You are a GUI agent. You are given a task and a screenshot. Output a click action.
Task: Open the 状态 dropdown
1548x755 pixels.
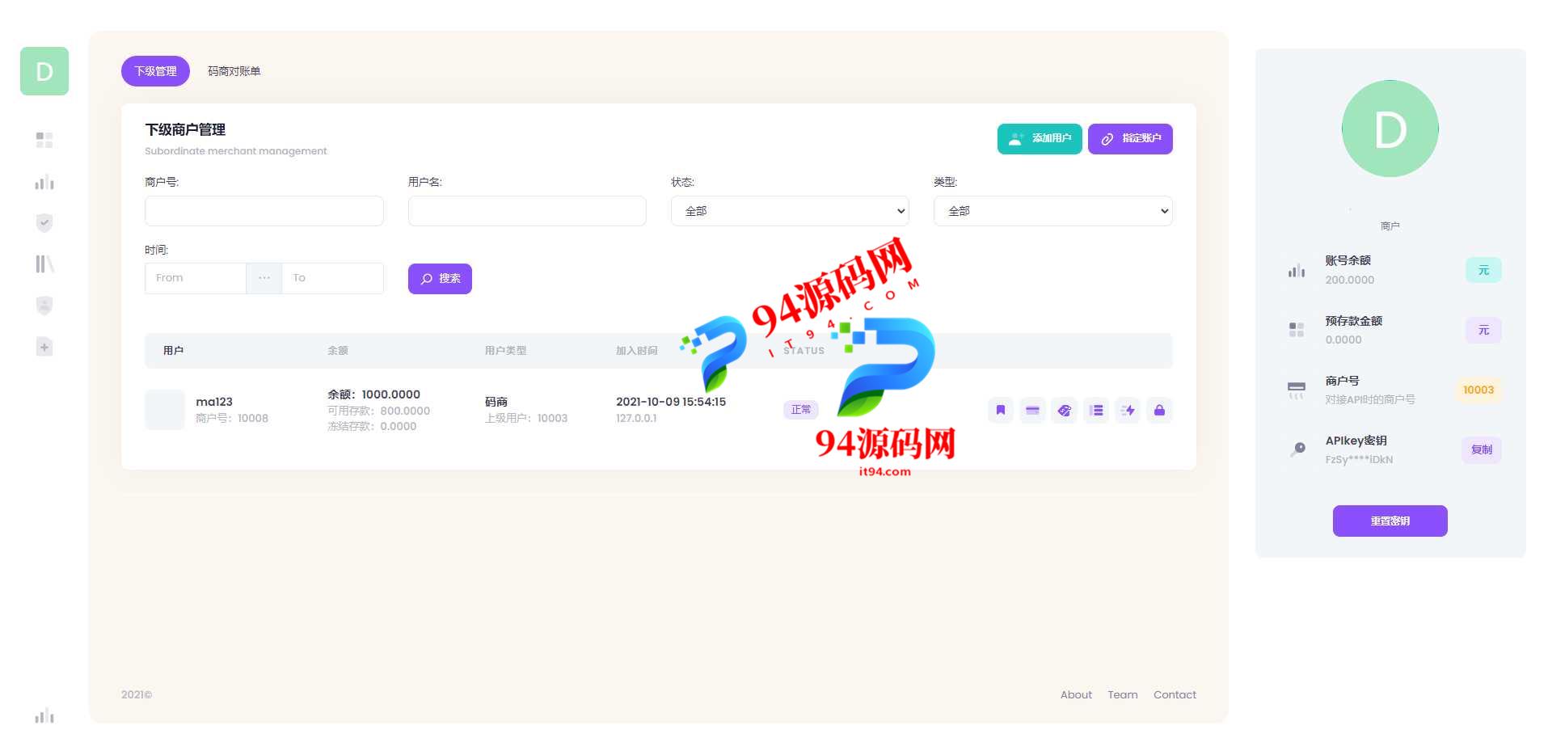tap(790, 211)
